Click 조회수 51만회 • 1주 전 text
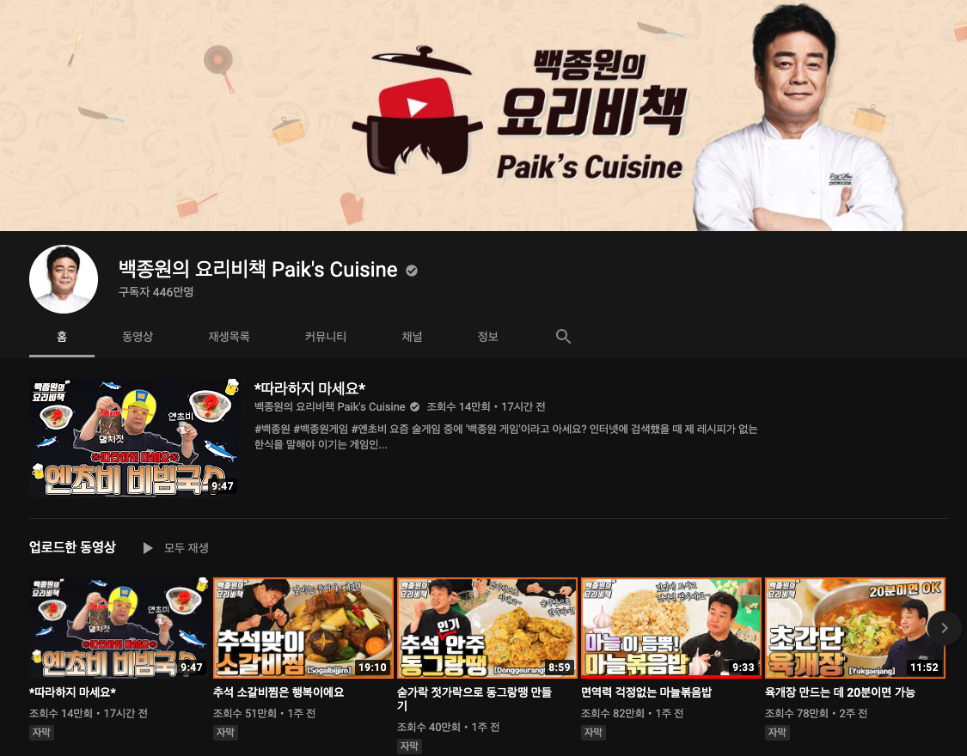 [x=264, y=713]
